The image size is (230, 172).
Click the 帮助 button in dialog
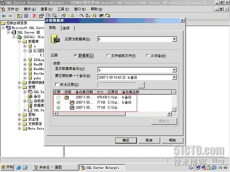pyautogui.click(x=172, y=140)
